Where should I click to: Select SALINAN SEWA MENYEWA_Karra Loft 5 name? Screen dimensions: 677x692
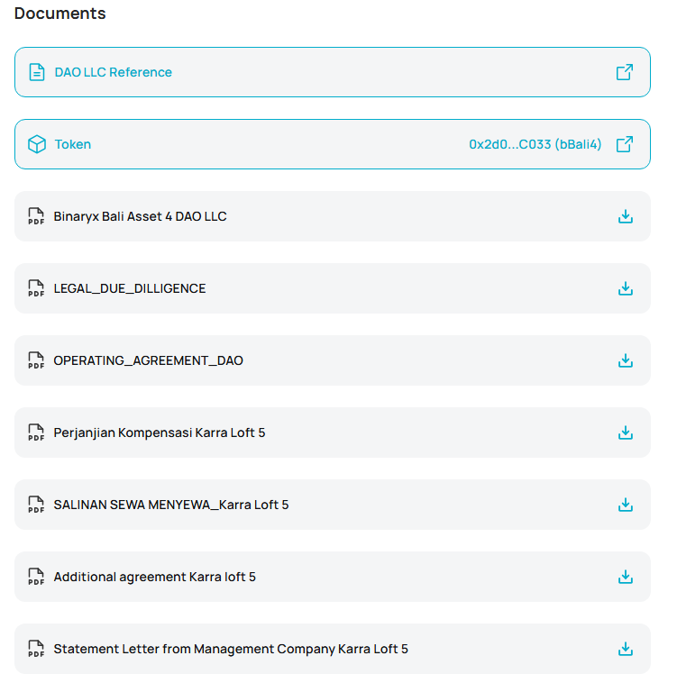pos(171,505)
